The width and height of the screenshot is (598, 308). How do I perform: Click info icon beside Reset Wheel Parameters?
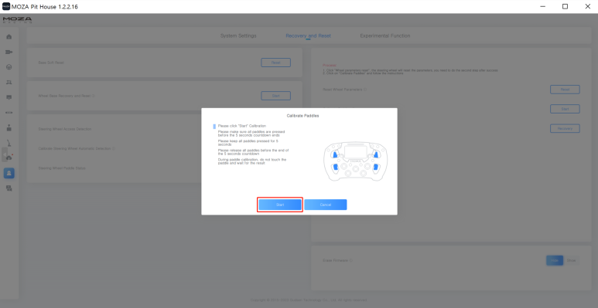[x=365, y=90]
